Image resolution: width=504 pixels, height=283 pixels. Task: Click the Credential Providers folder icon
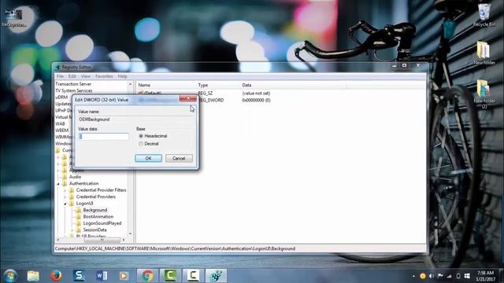pos(72,197)
